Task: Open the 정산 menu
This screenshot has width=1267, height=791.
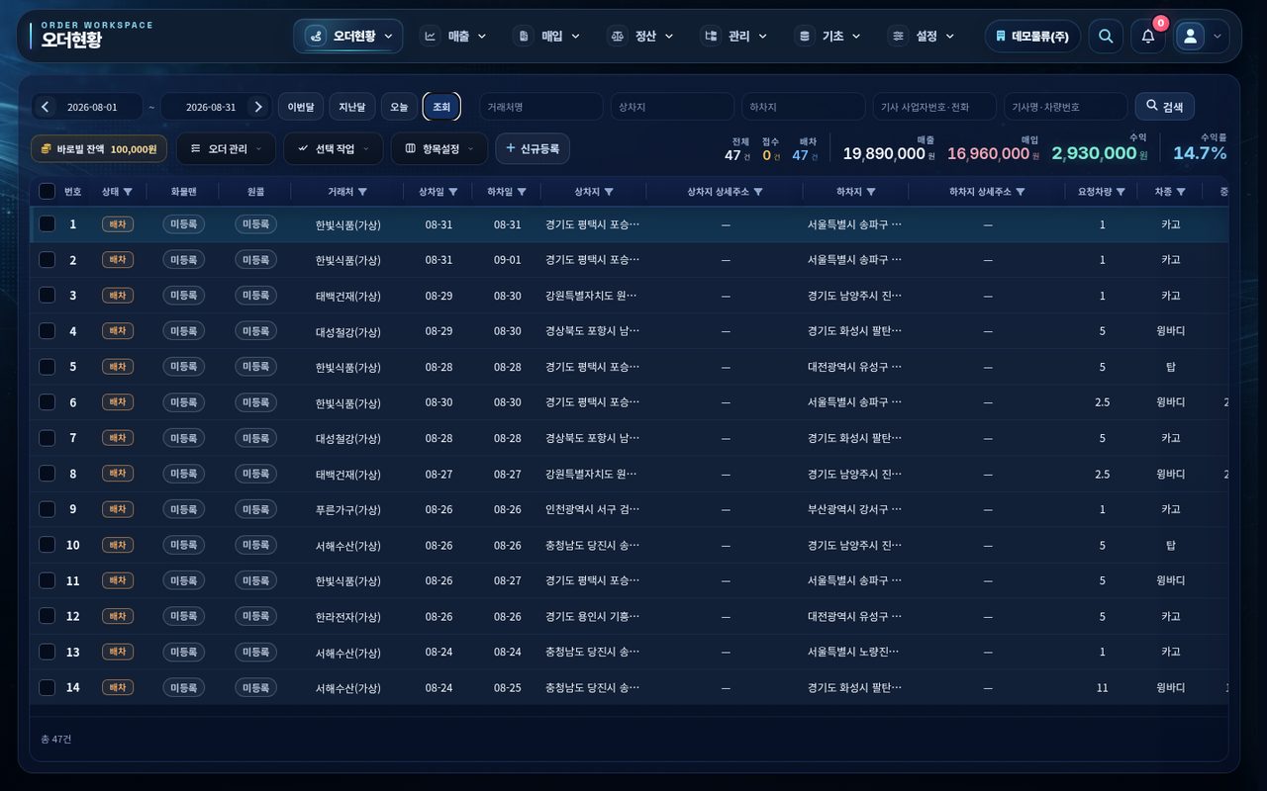Action: pos(640,37)
